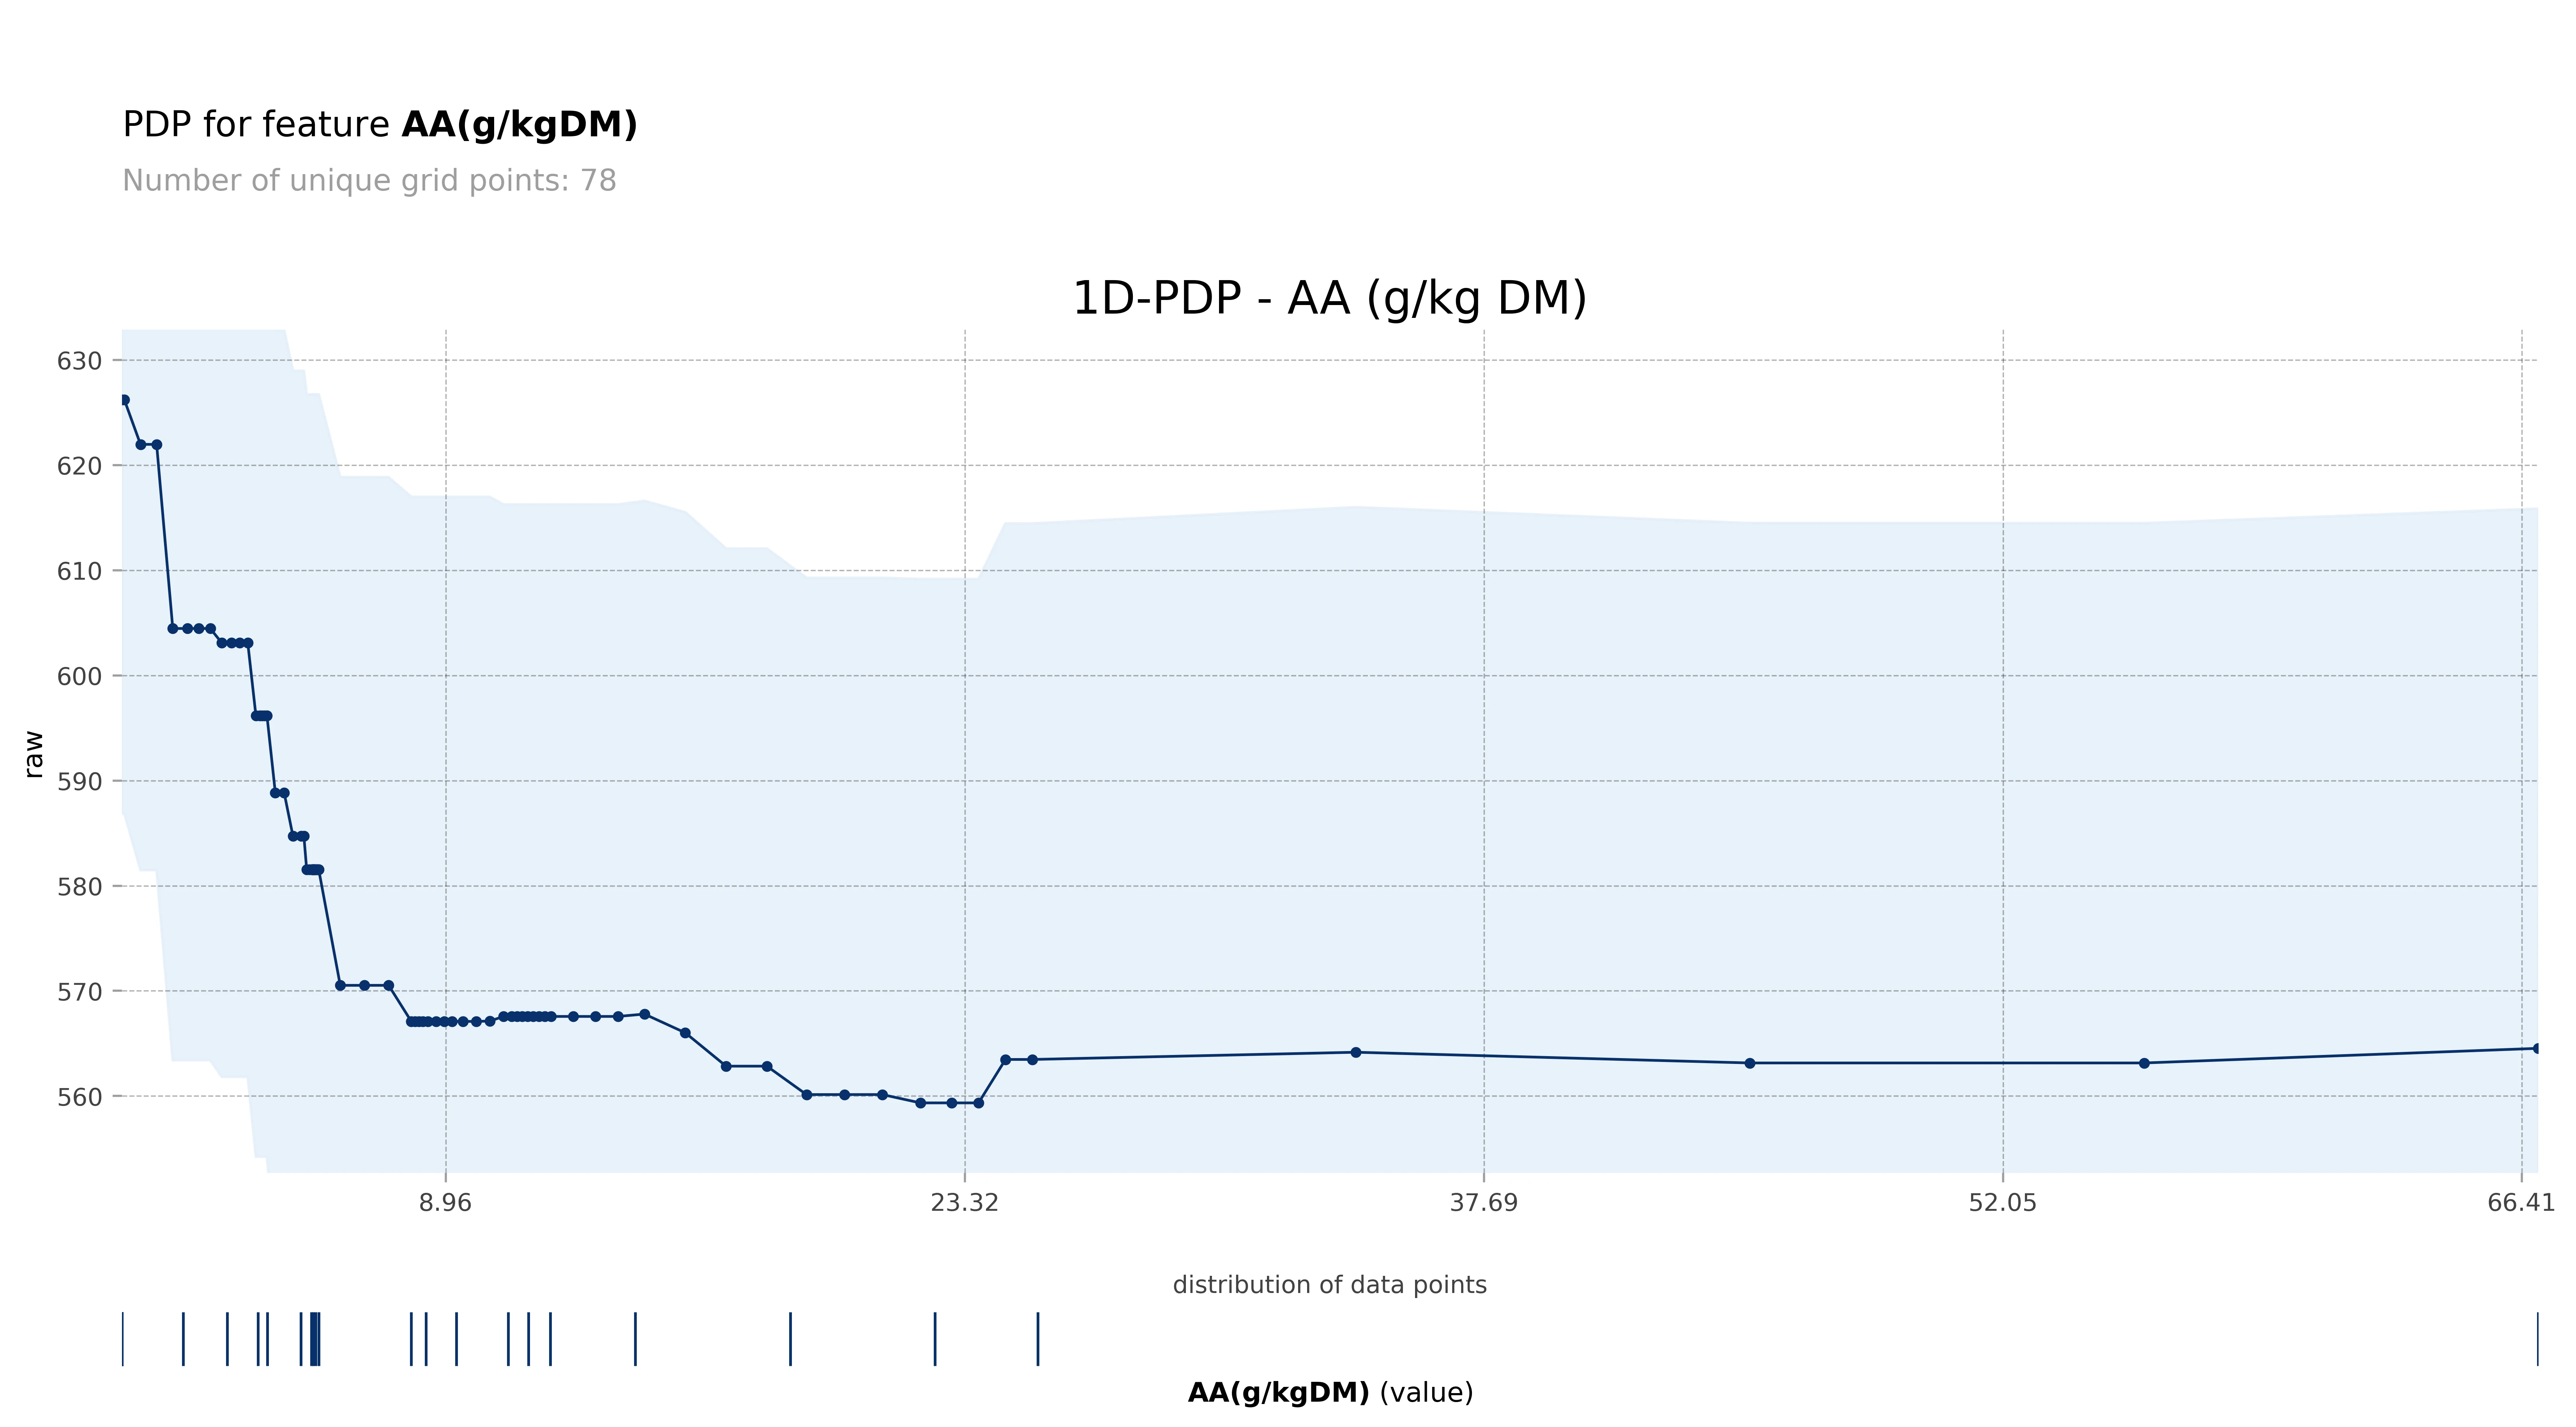Click the 52.05 x-axis tick label

click(2002, 1202)
